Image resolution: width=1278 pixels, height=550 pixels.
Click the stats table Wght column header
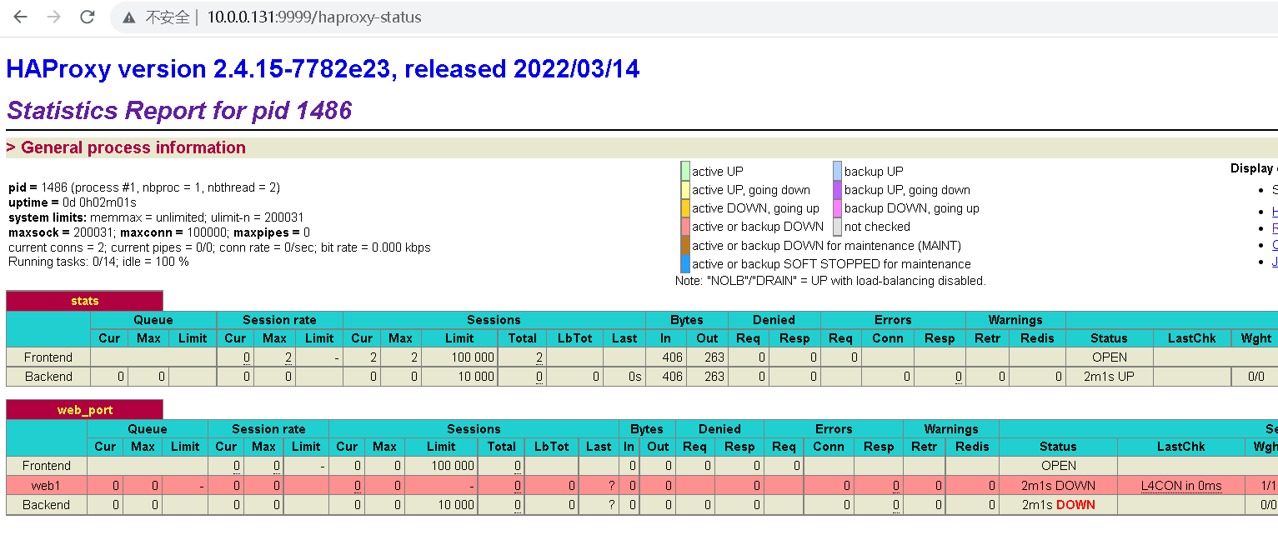[x=1256, y=338]
